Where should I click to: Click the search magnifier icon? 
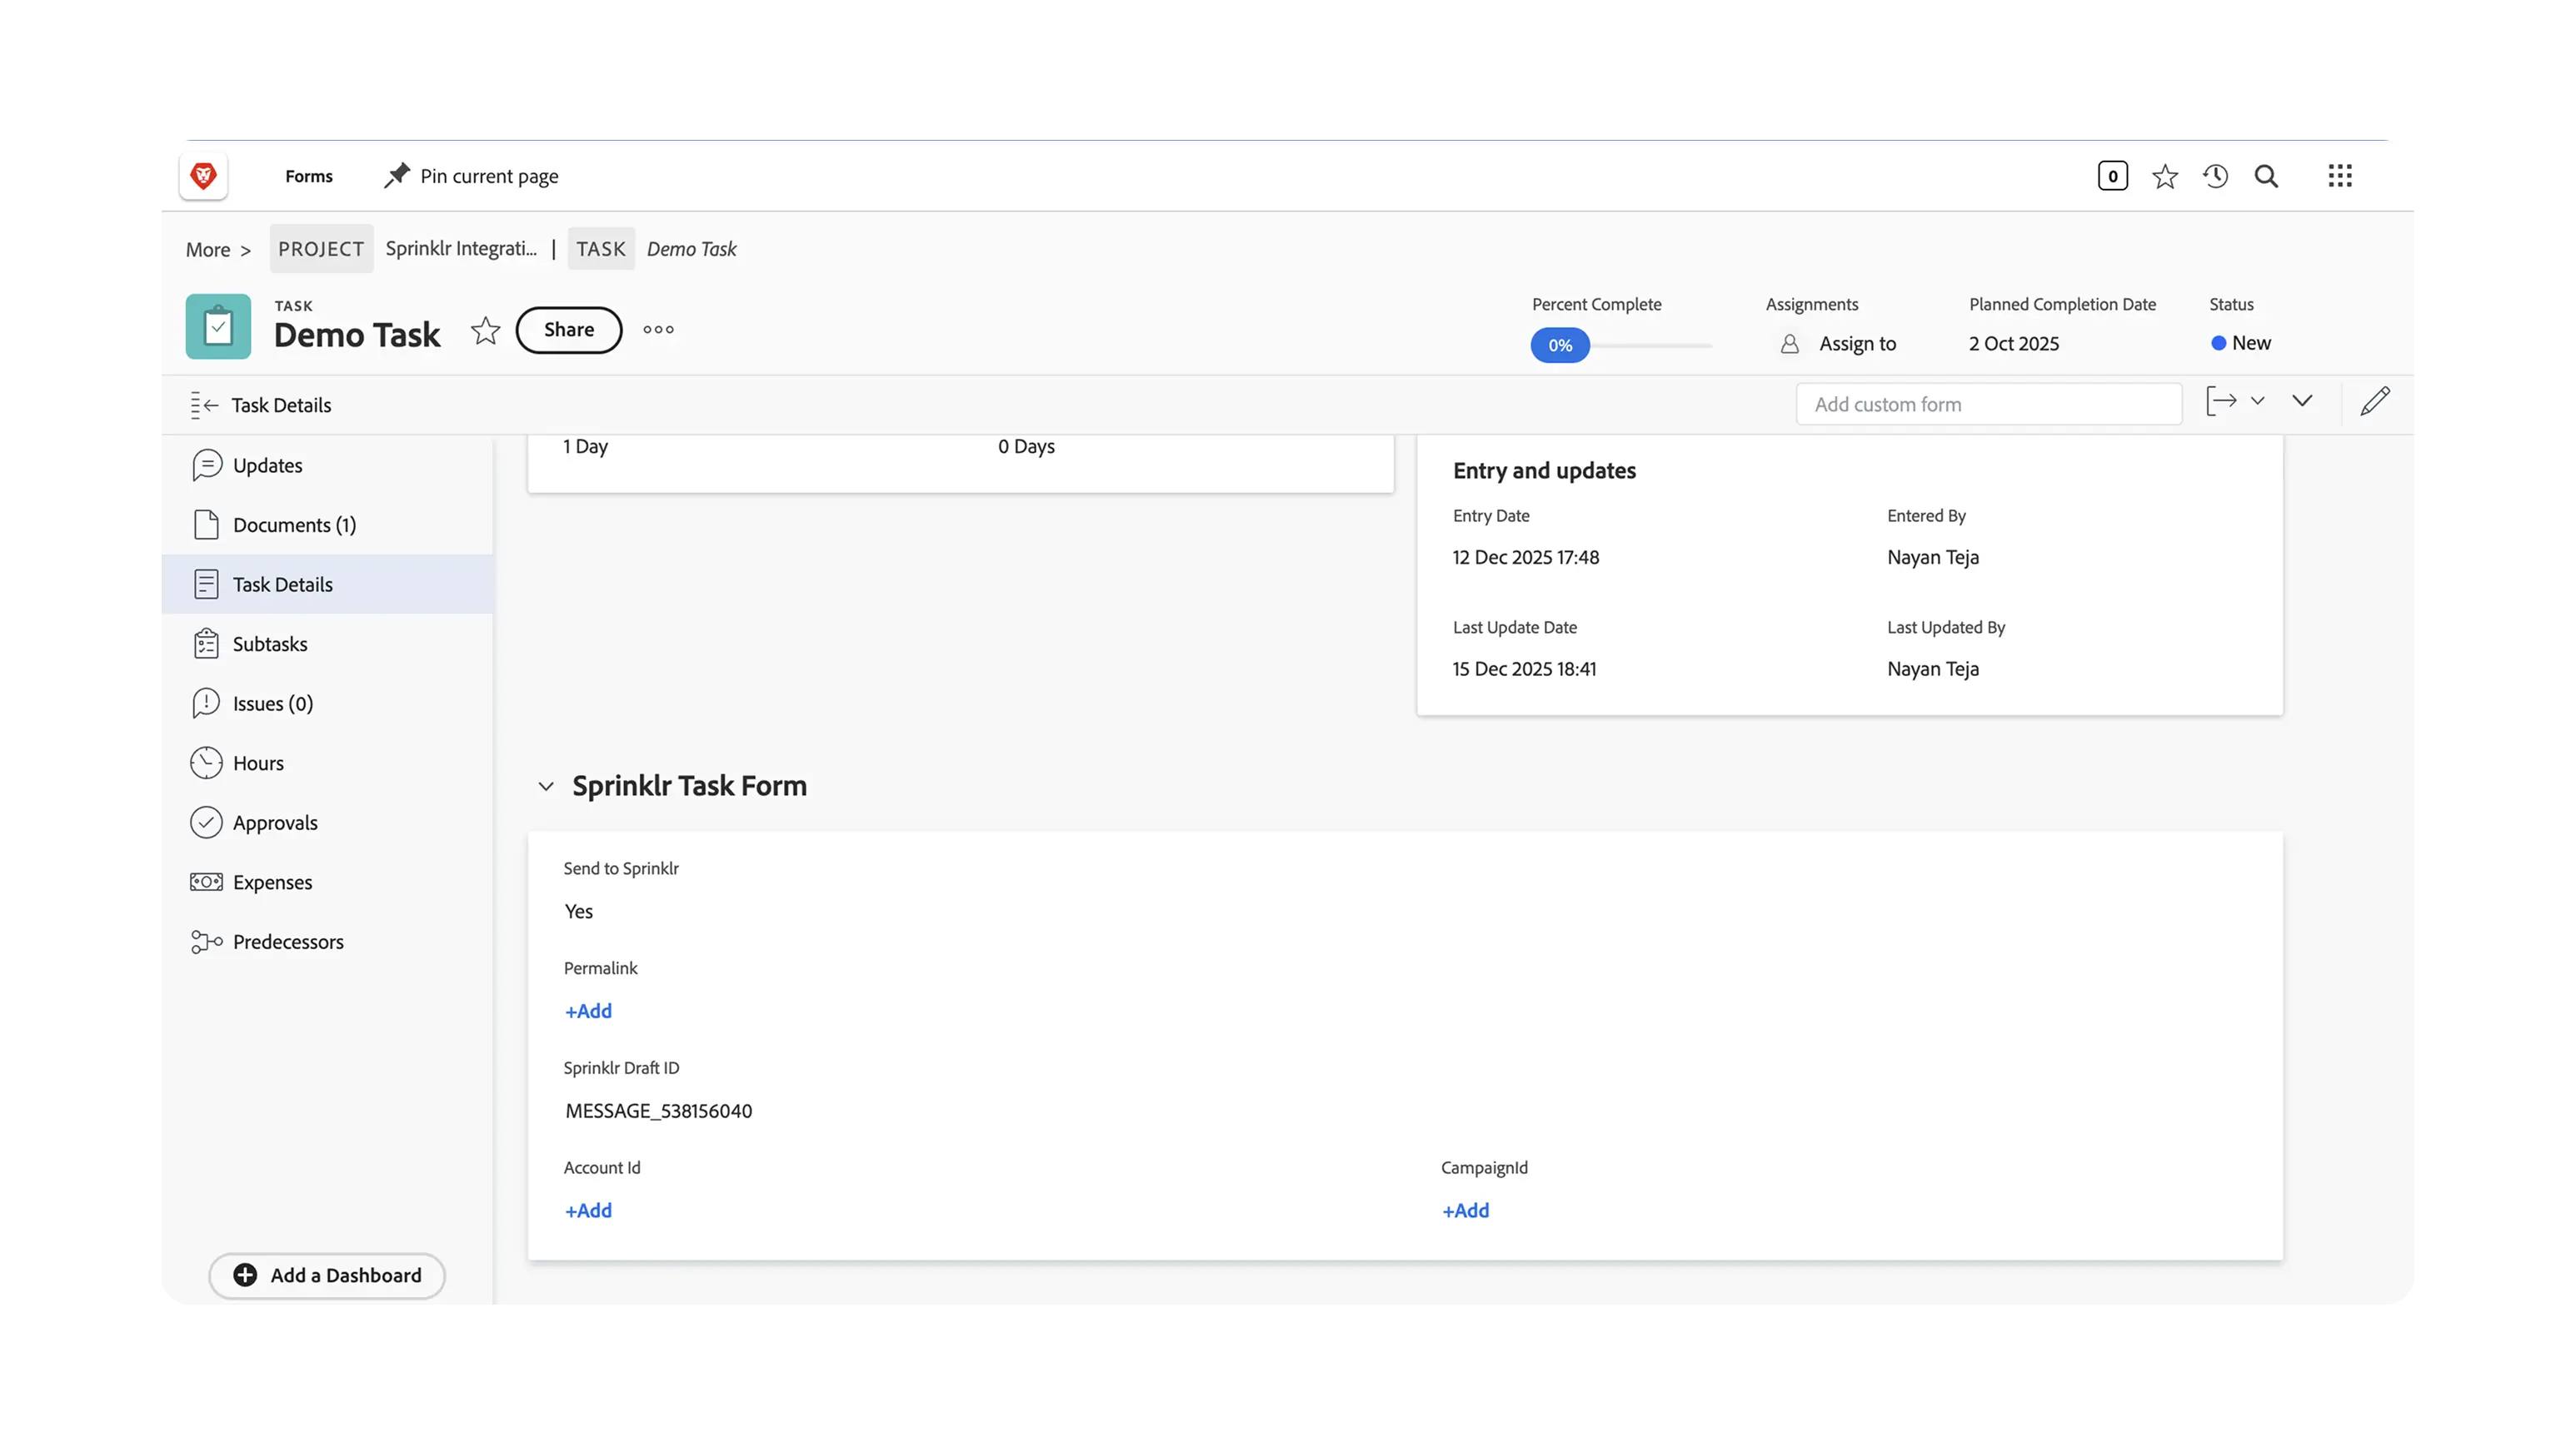pyautogui.click(x=2266, y=177)
